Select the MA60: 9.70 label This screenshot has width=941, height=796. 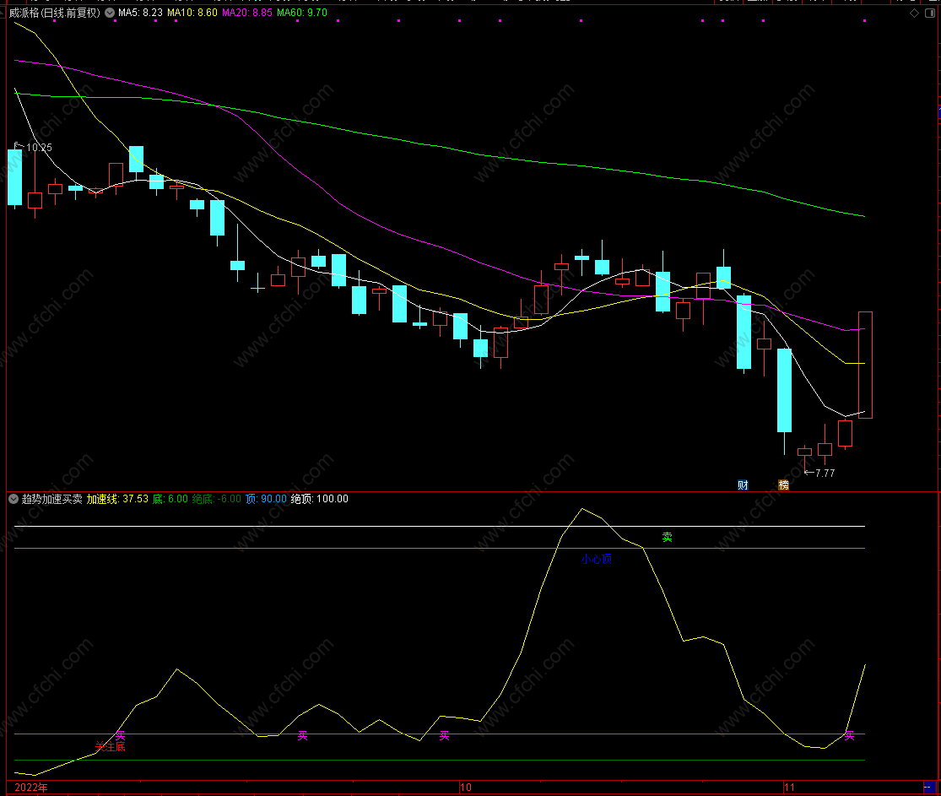click(x=302, y=13)
